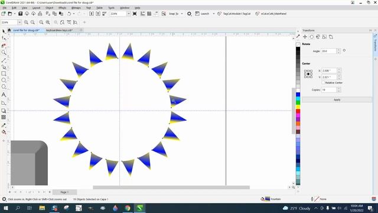Image resolution: width=378 pixels, height=213 pixels.
Task: Toggle the Relative Center checkbox
Action: 323,83
